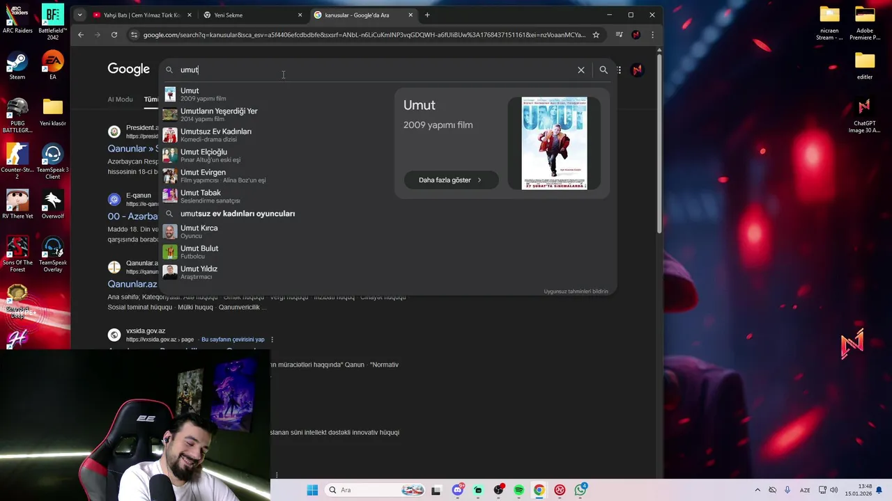Pick the Umut Evirgen suggestion
Screen dimensions: 892x501
[x=276, y=176]
